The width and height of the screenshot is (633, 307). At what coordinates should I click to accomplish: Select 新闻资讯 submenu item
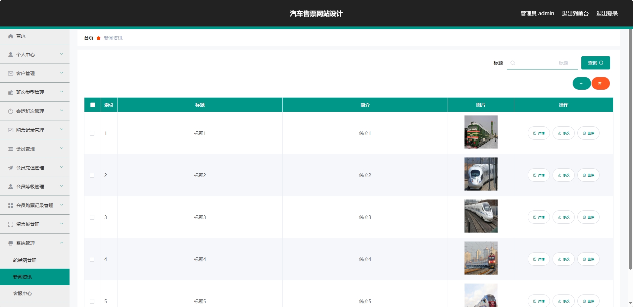[35, 277]
